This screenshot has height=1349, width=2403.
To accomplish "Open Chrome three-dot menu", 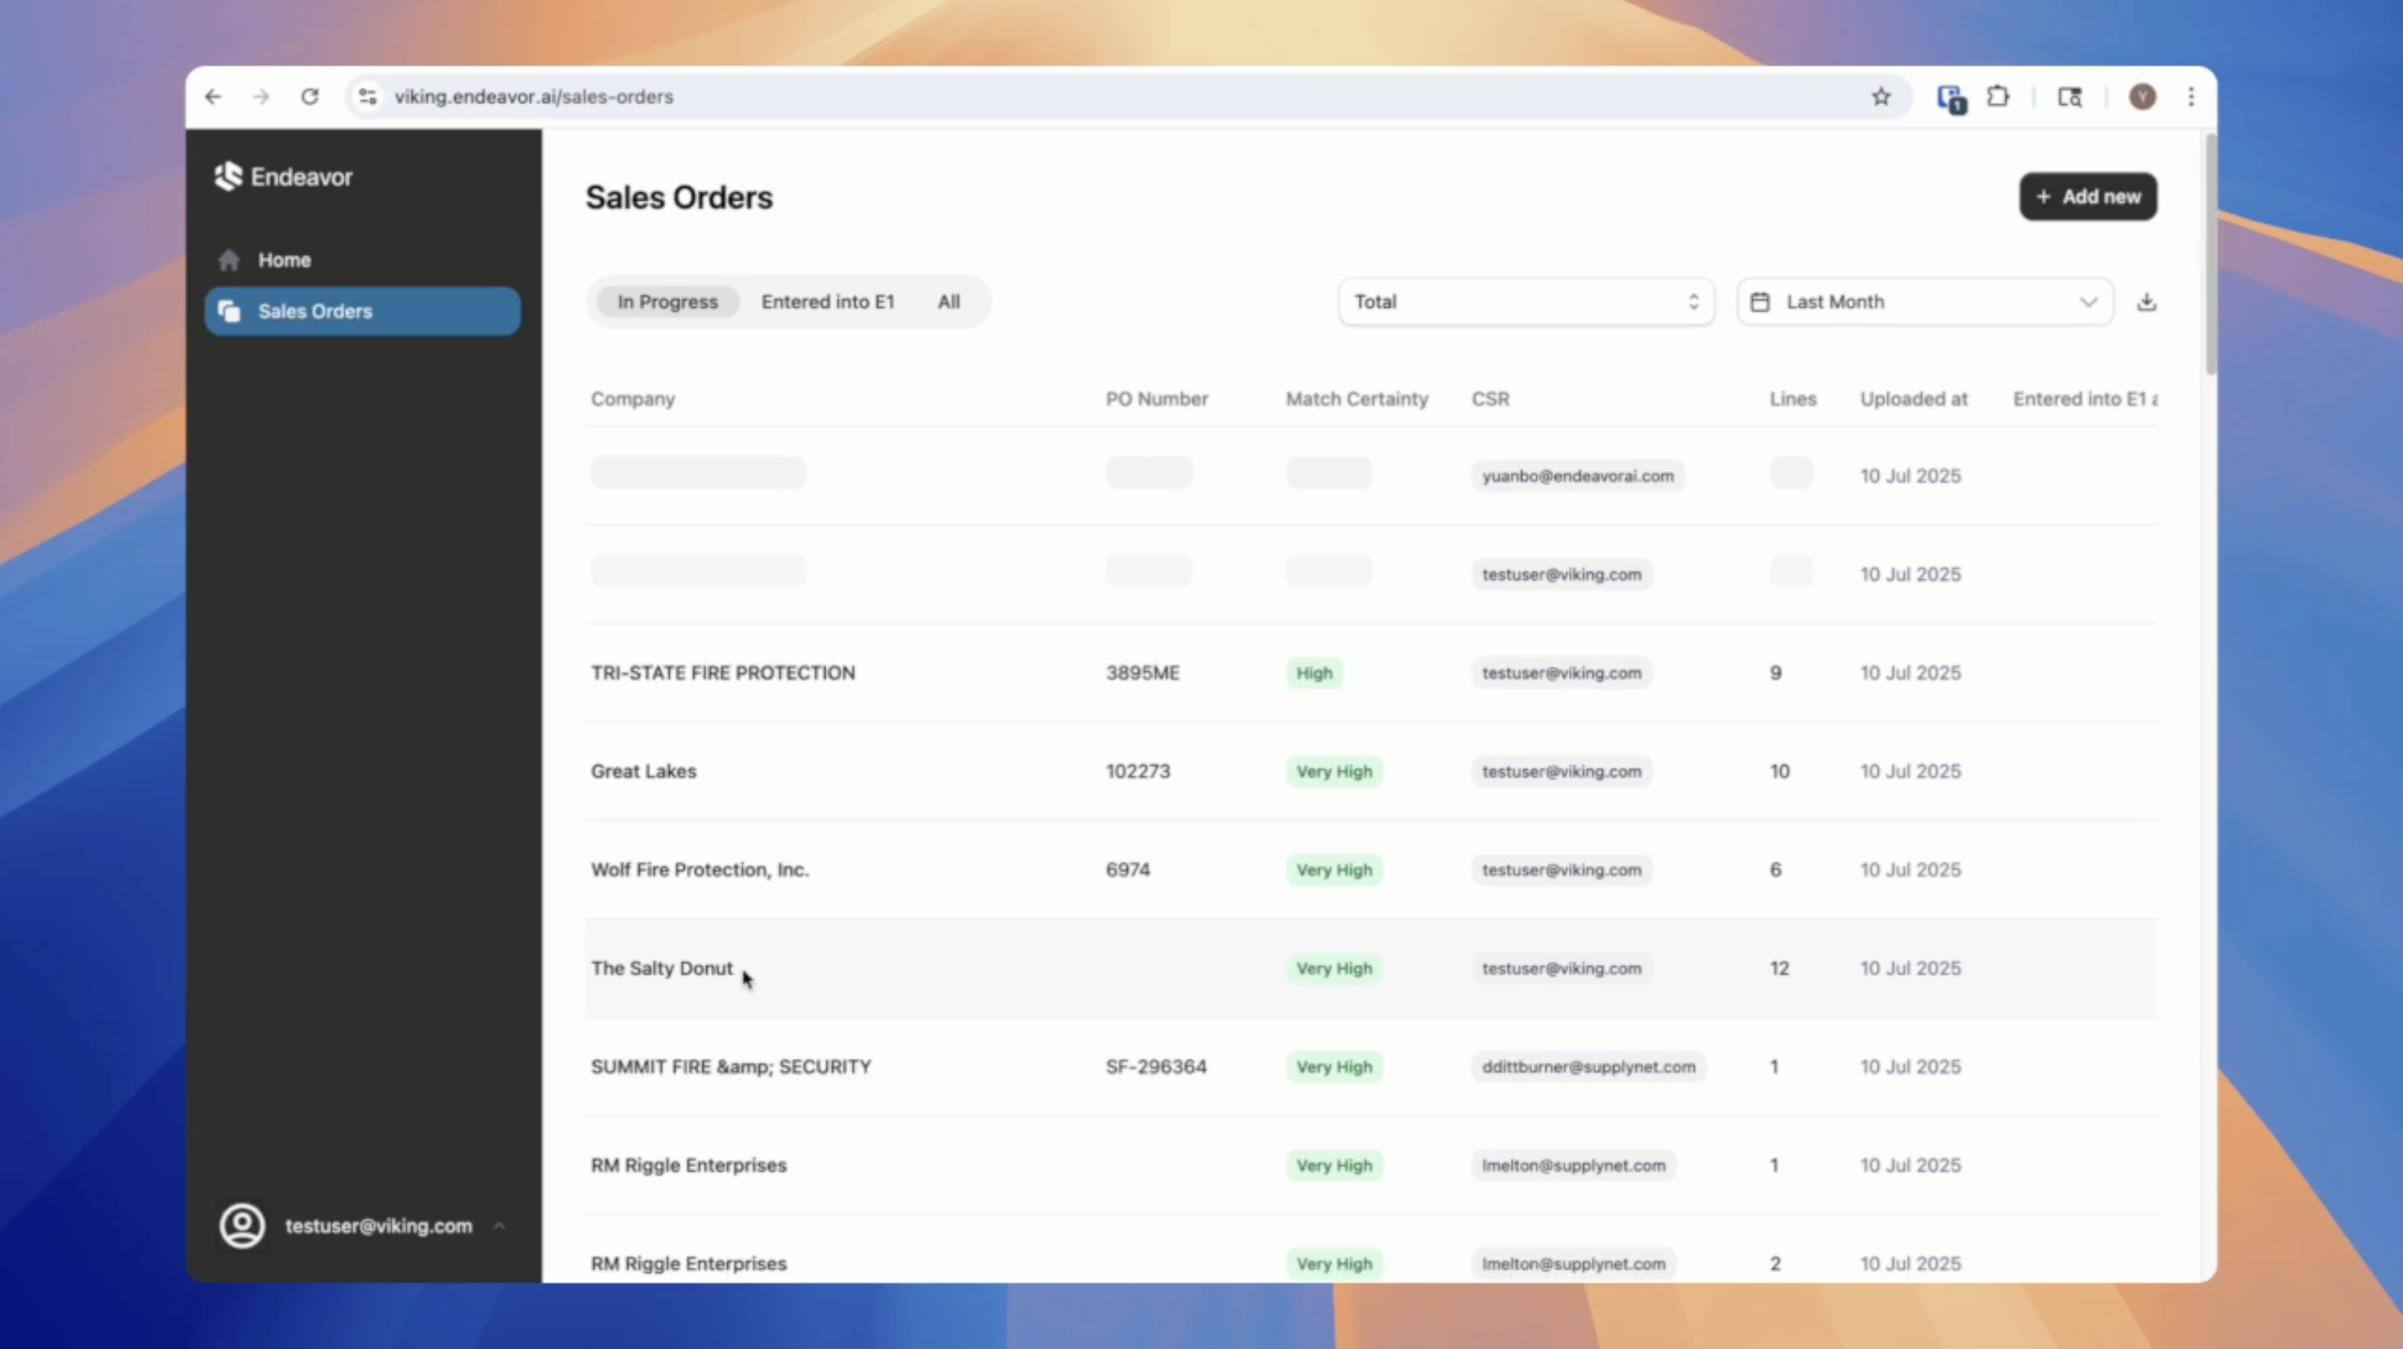I will tap(2192, 97).
